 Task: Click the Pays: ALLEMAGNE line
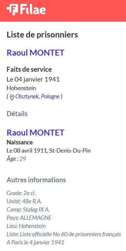(x=29, y=218)
